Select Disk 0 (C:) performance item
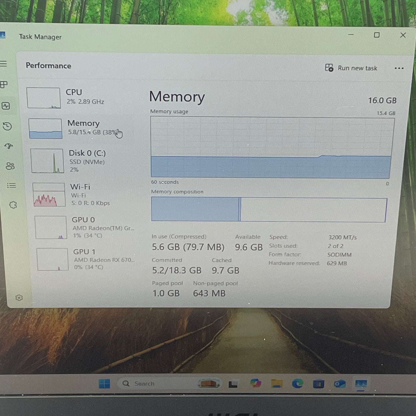416x416 pixels. coord(82,161)
